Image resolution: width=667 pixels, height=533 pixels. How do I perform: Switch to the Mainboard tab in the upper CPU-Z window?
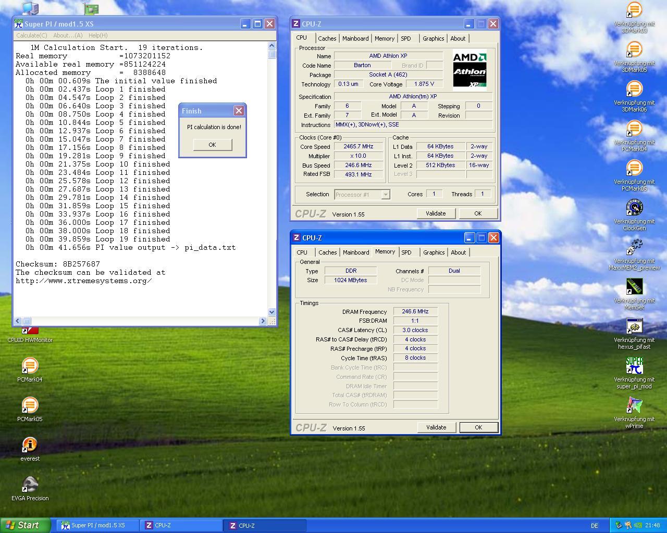[355, 39]
